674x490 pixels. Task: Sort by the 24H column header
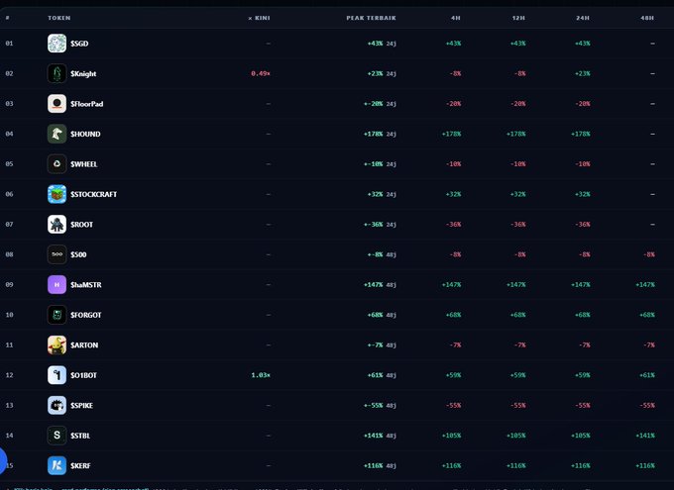[x=583, y=18]
